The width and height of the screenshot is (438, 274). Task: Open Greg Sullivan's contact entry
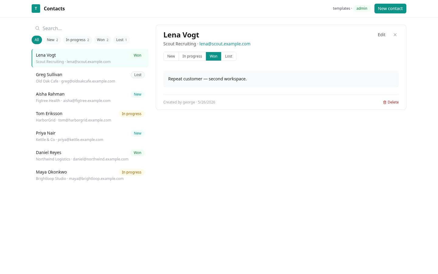pos(90,78)
